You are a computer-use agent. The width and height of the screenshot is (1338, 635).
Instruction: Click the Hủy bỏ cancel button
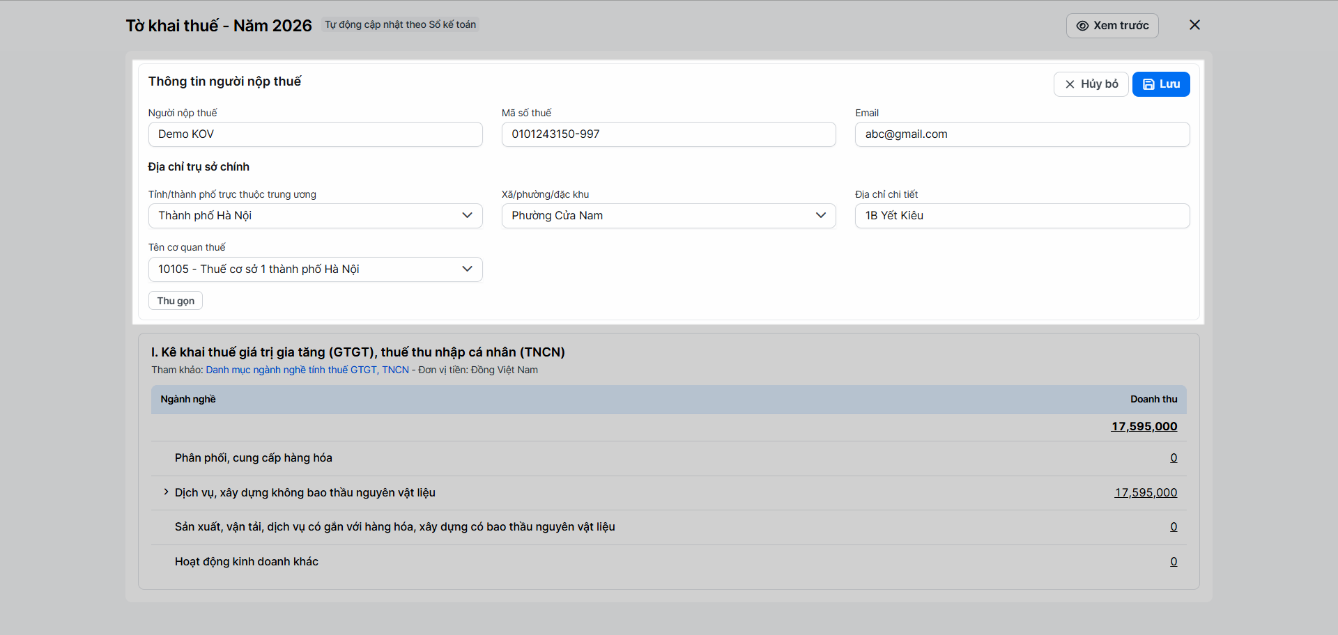[1091, 84]
